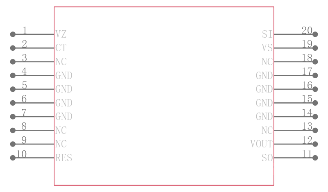328x192 pixels.
Task: Select GND label of pin 17
Action: (x=264, y=75)
